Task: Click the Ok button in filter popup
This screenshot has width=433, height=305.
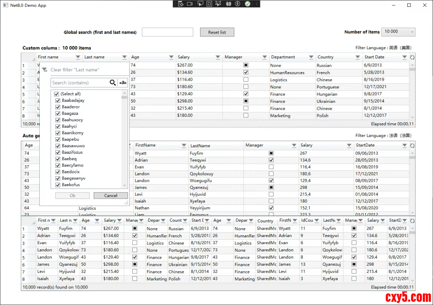Action: tap(72, 195)
